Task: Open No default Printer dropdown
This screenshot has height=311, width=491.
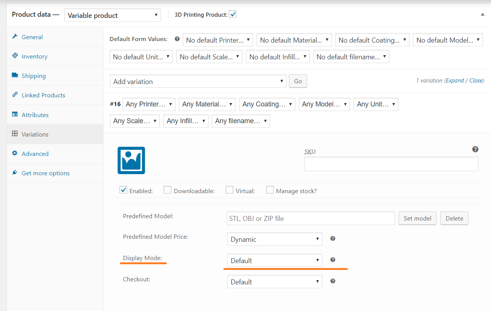Action: coord(218,40)
